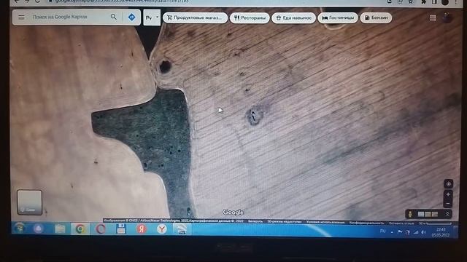The image size is (467, 262).
Task: Open the Google Maps hamburger menu
Action: tap(21, 17)
